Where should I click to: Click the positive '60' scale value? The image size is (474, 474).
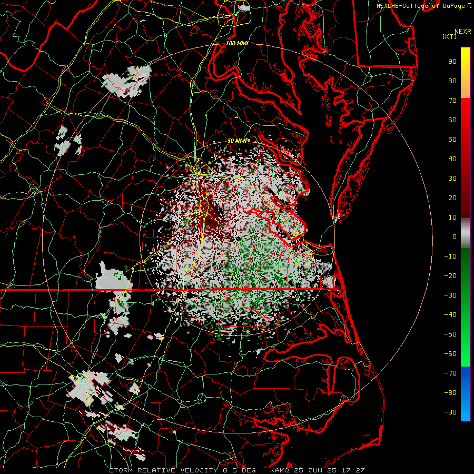[452, 120]
